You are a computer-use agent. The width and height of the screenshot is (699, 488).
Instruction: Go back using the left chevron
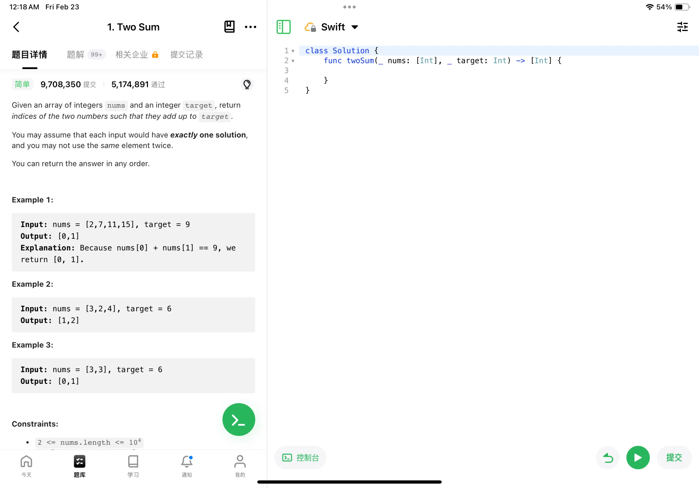click(16, 27)
